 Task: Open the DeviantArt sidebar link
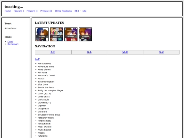(13, 44)
